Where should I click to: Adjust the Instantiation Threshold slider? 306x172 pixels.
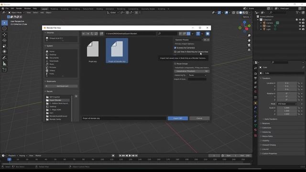pos(192,71)
